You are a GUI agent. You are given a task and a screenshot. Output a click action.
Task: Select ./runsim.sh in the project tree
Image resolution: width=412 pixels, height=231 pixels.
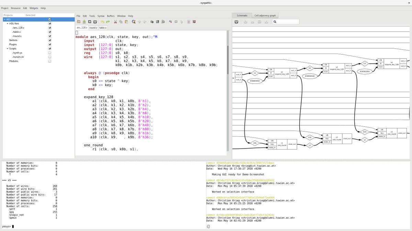click(x=17, y=57)
